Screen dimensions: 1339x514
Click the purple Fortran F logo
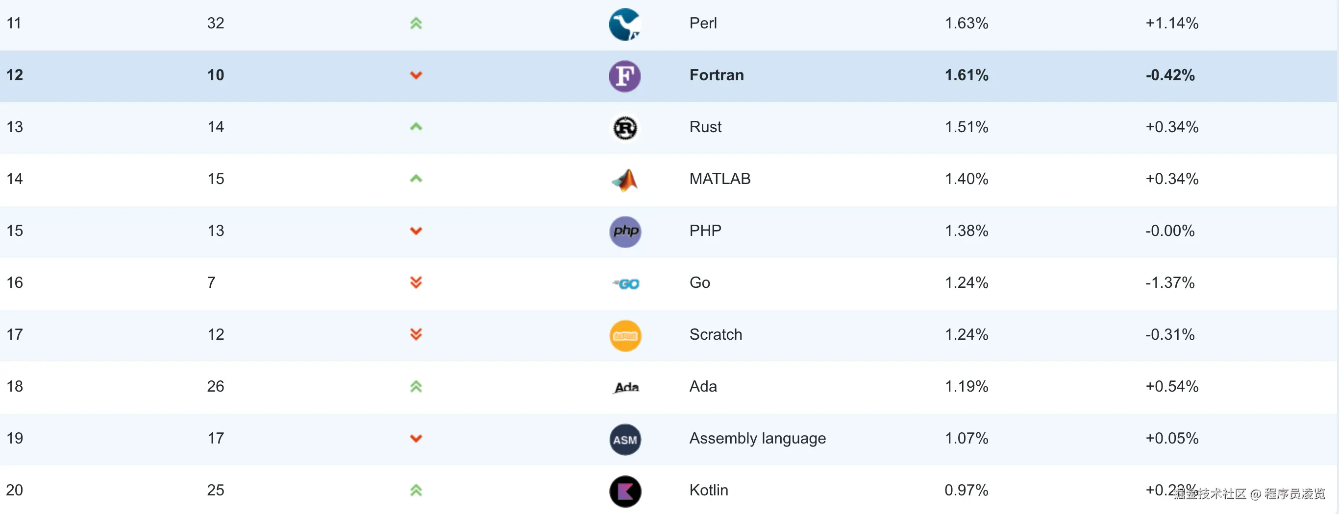(x=624, y=76)
